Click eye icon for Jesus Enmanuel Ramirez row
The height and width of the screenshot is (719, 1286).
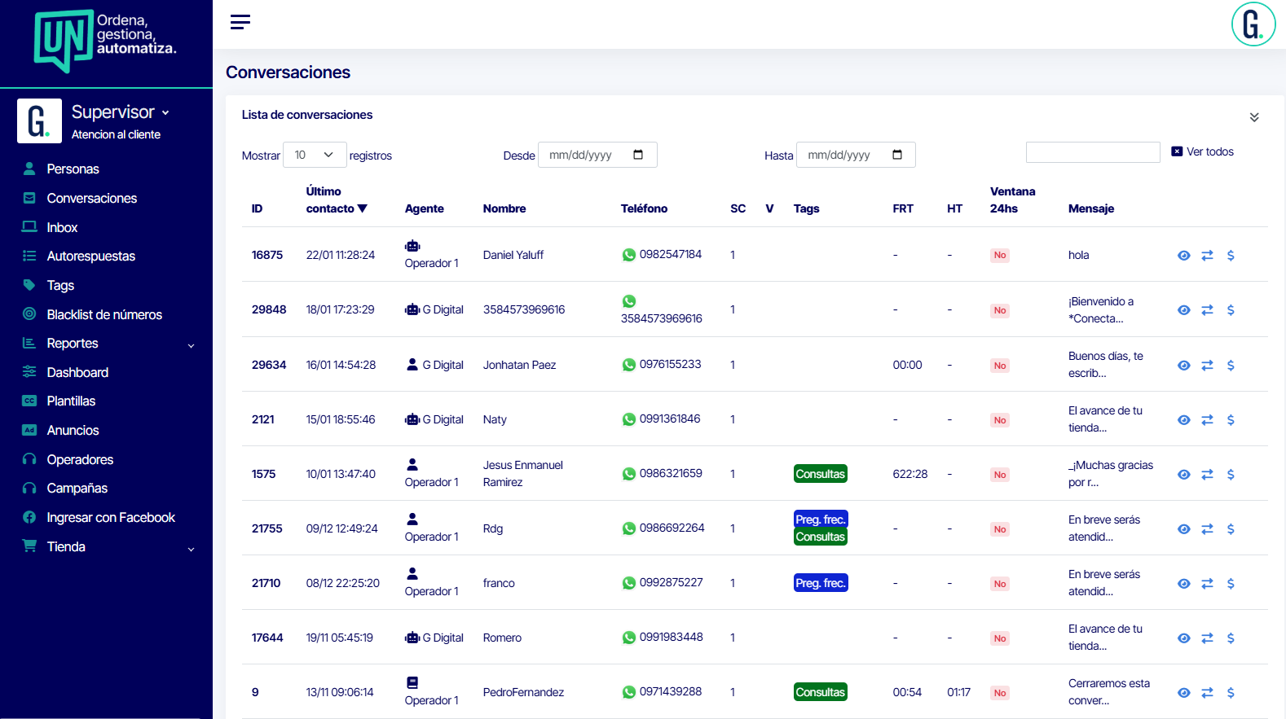1183,475
